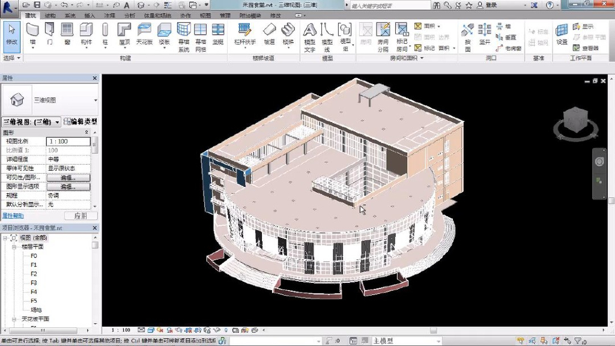Select the 屋顶 (Roof) tool
Viewport: 615px width, 346px height.
coord(124,34)
